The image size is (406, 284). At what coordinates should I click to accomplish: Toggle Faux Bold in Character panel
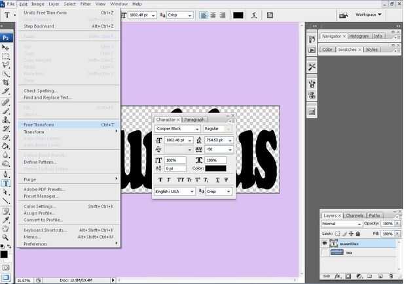[160, 180]
